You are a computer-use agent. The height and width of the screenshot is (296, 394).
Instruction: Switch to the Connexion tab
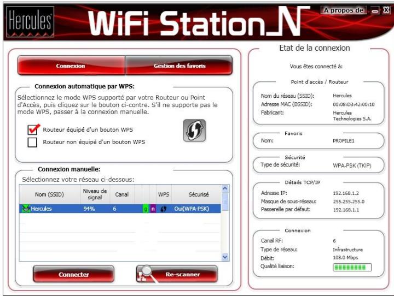[71, 66]
